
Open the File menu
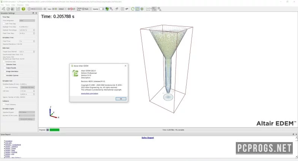click(2, 5)
